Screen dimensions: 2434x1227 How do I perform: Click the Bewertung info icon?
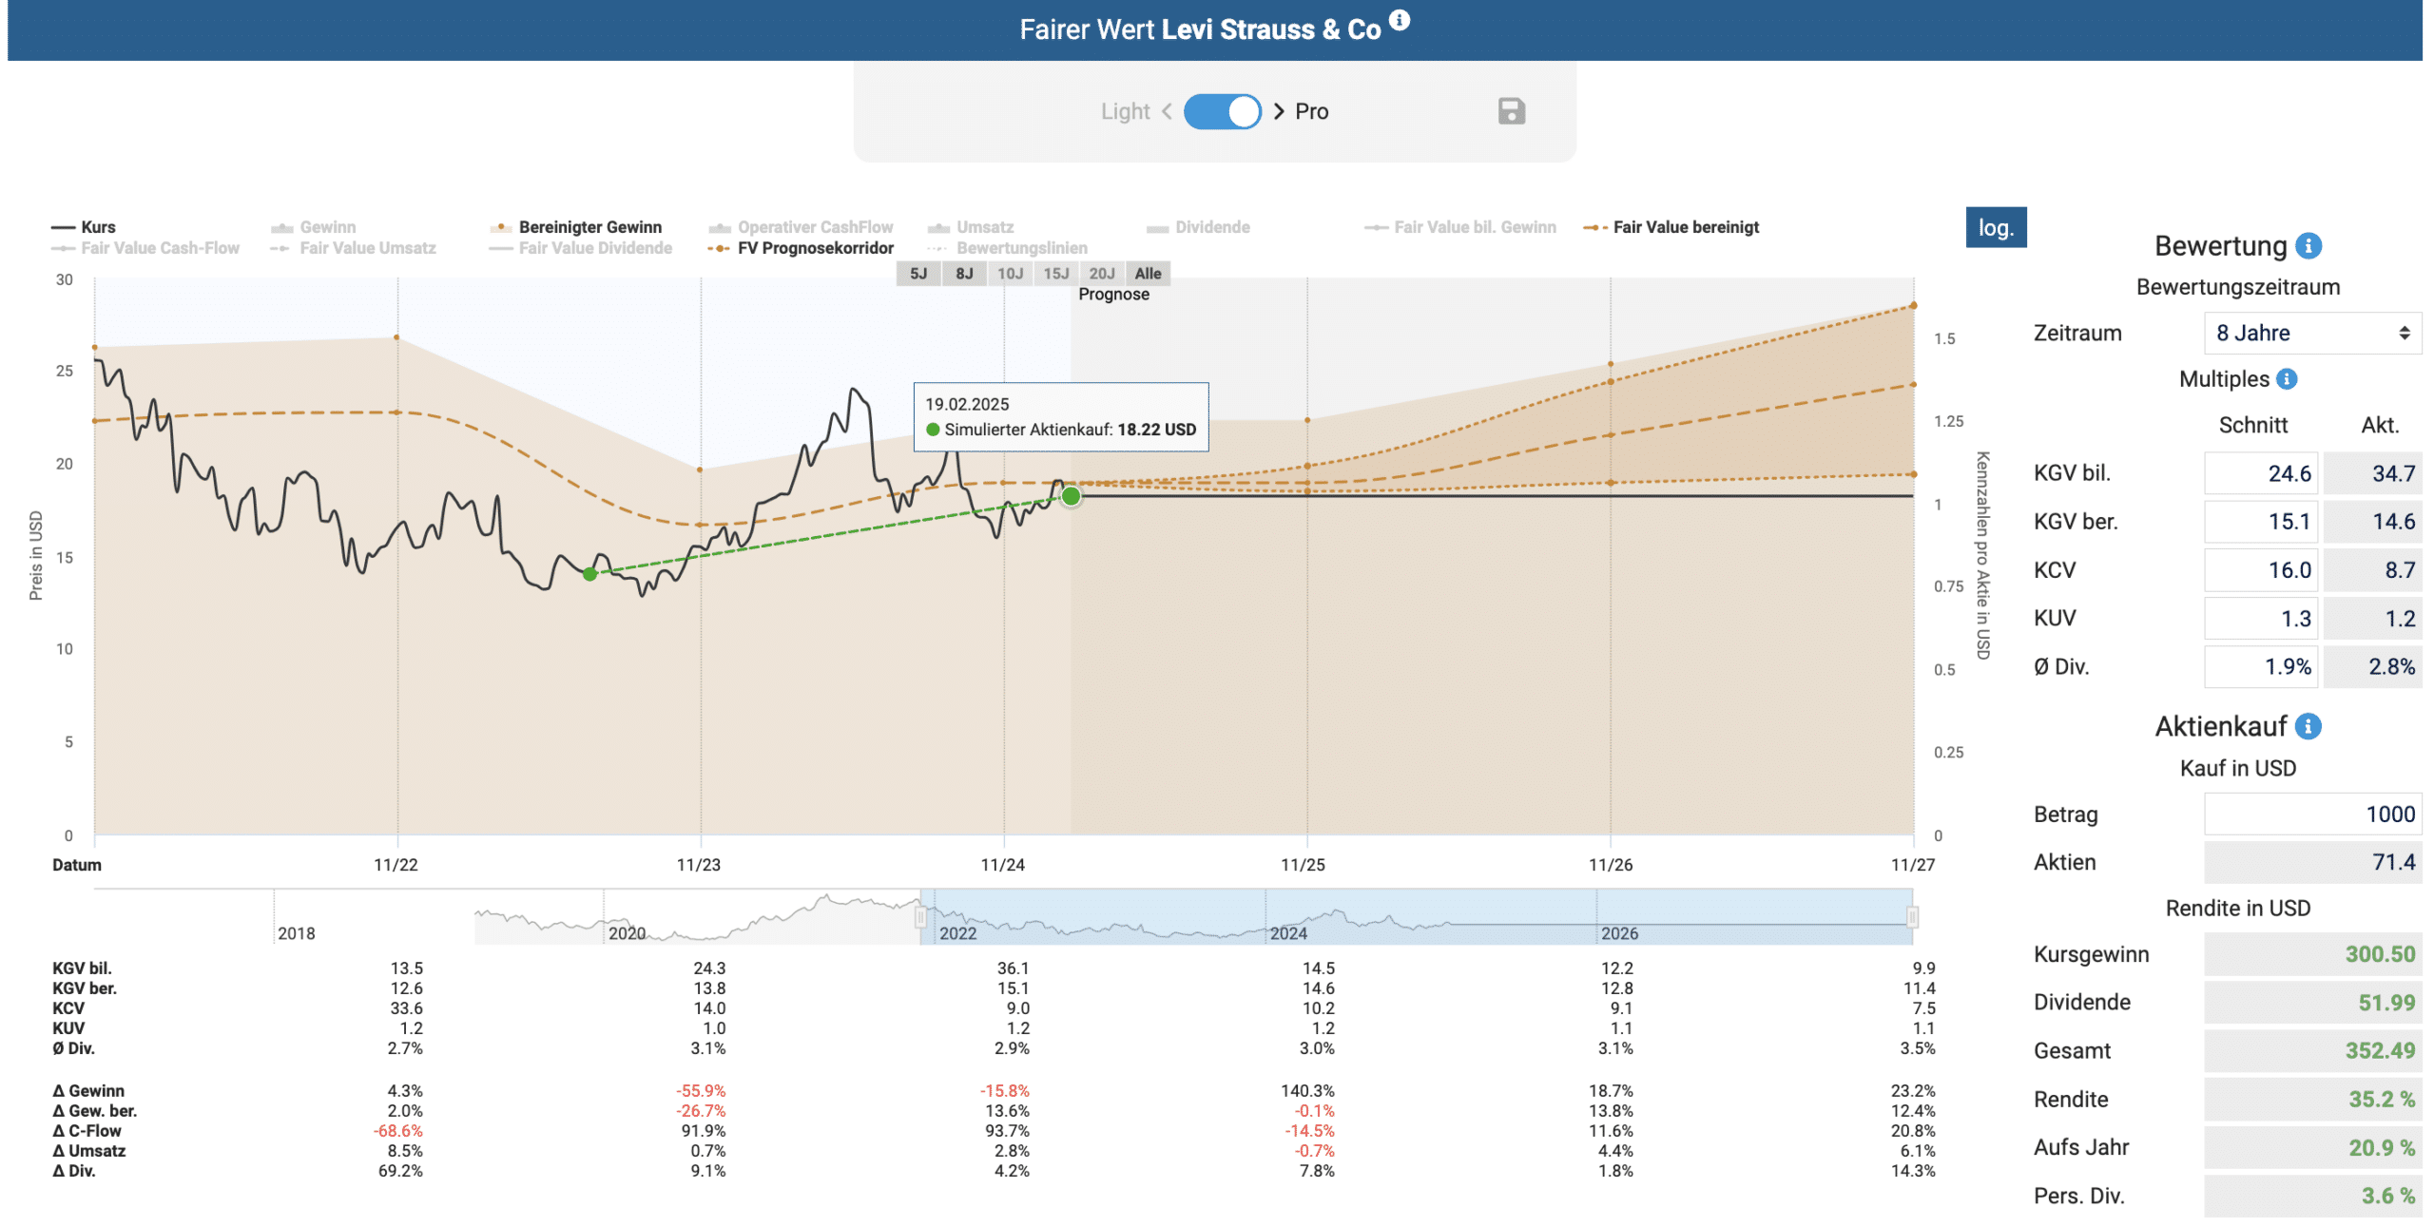pyautogui.click(x=2308, y=246)
